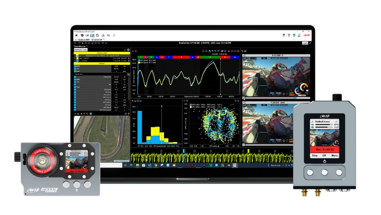381x215 pixels.
Task: Open the user profile icon at top right
Action: point(284,35)
